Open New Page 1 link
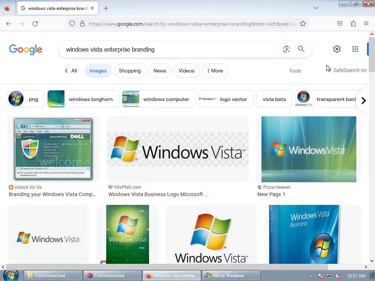 click(x=271, y=194)
